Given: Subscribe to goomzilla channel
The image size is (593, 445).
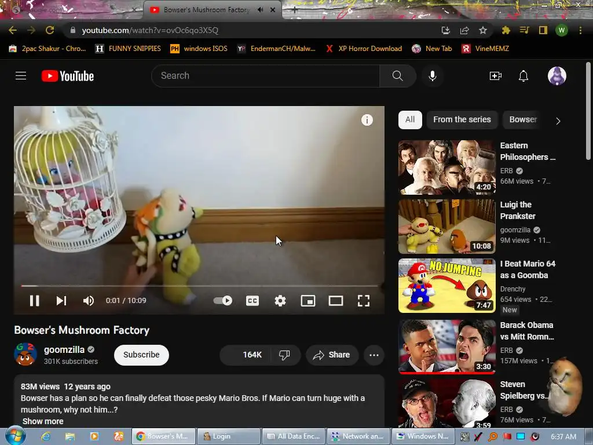Looking at the screenshot, I should click(x=141, y=355).
